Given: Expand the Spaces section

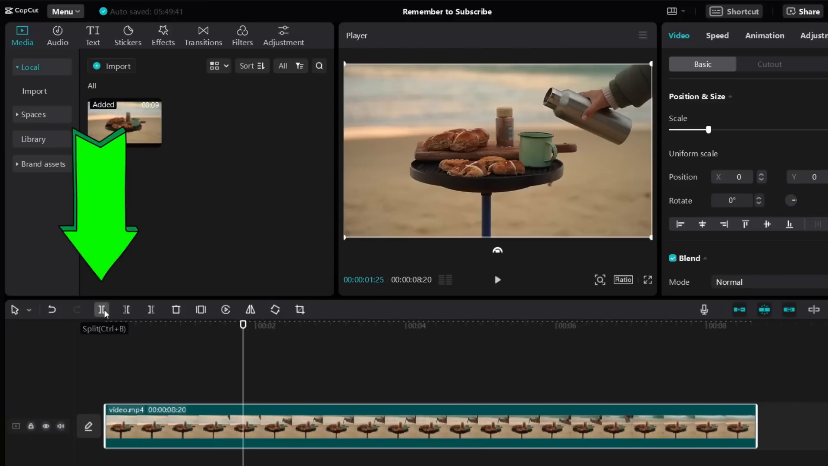Looking at the screenshot, I should pos(42,114).
